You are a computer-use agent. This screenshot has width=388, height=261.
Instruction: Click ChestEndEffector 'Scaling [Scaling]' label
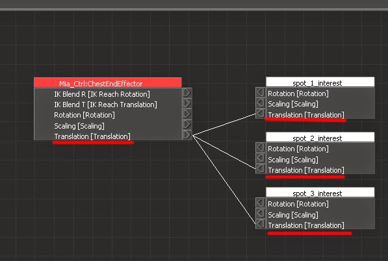pos(79,126)
